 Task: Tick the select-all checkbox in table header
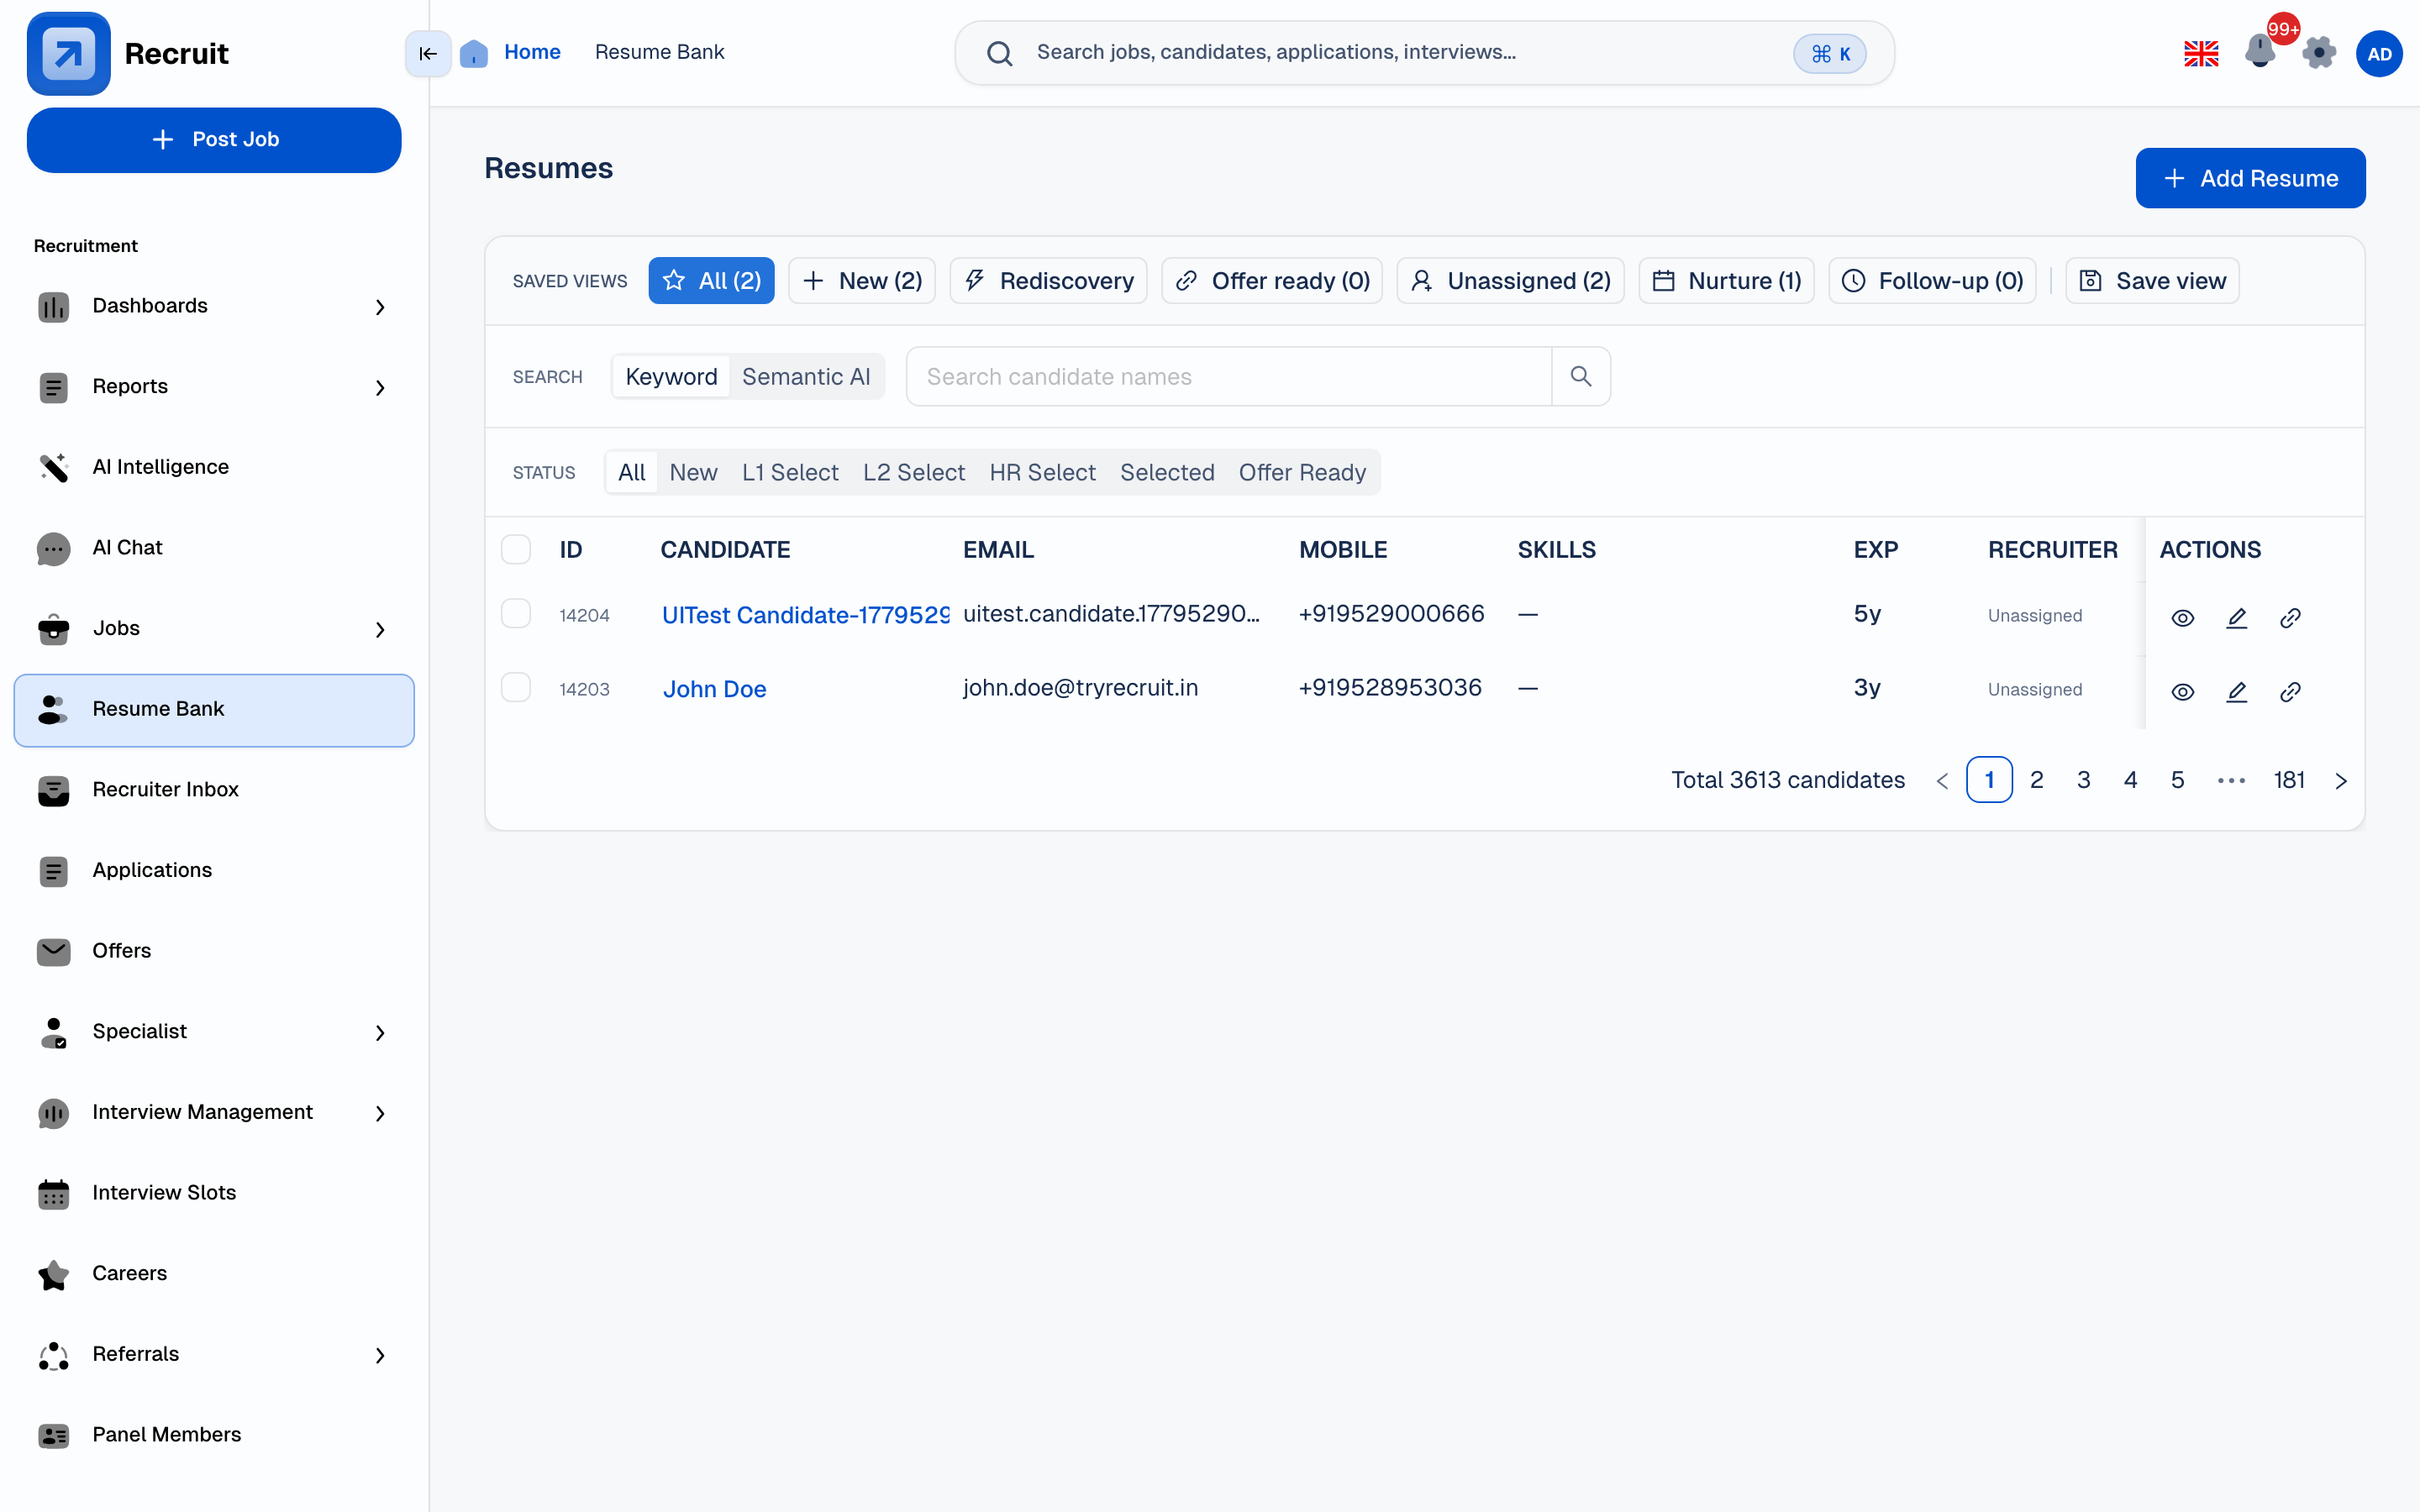(x=516, y=549)
